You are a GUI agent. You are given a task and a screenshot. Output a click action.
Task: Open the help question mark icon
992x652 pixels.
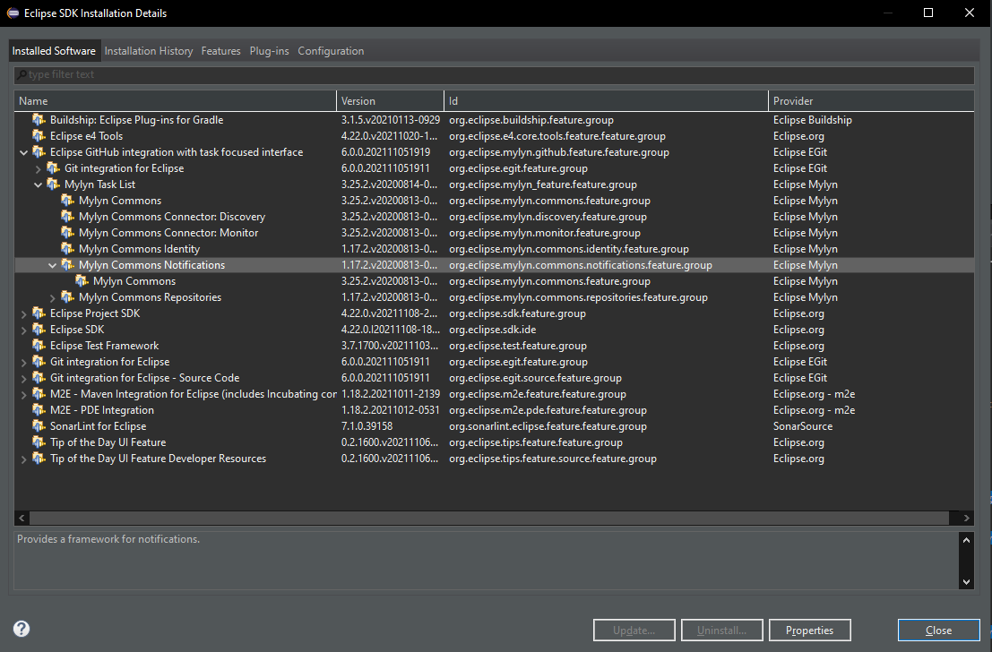click(22, 629)
